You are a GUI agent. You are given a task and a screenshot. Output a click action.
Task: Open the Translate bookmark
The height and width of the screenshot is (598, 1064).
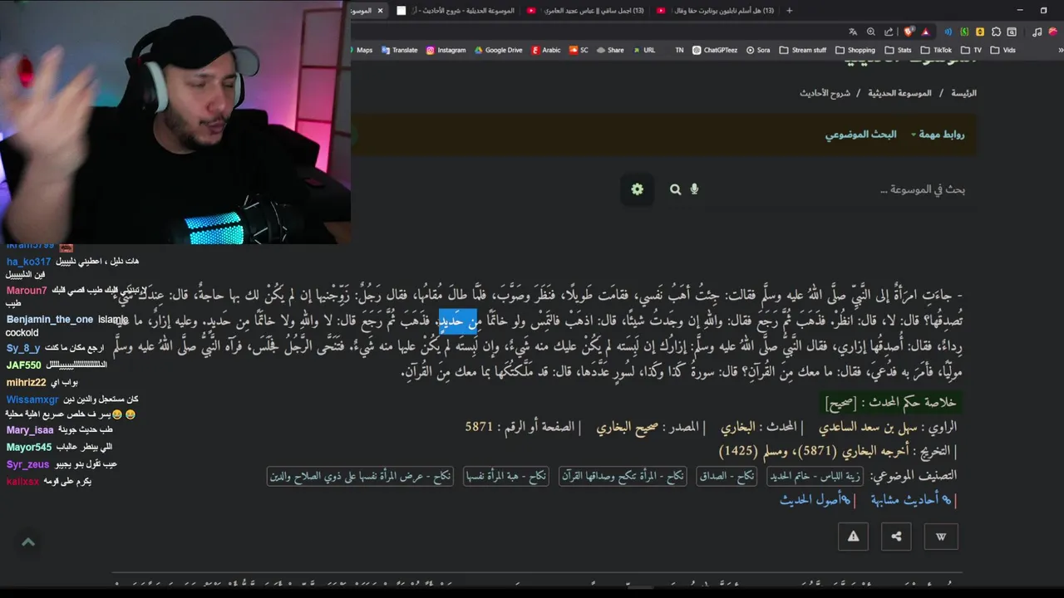click(399, 50)
